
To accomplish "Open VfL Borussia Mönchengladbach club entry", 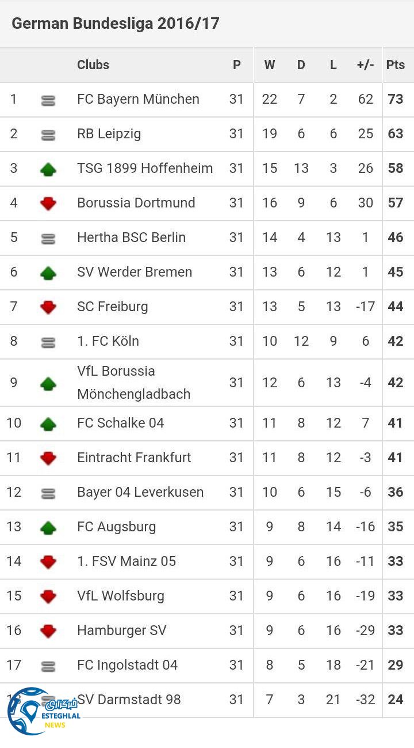I will tap(133, 383).
